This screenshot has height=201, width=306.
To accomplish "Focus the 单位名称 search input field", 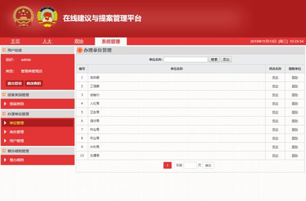I will pos(186,60).
